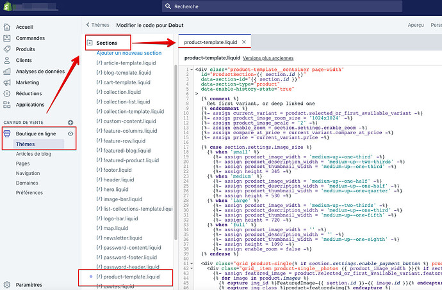Click the Shopify logo icon
Screen dimensions: 442x290
pyautogui.click(x=7, y=6)
